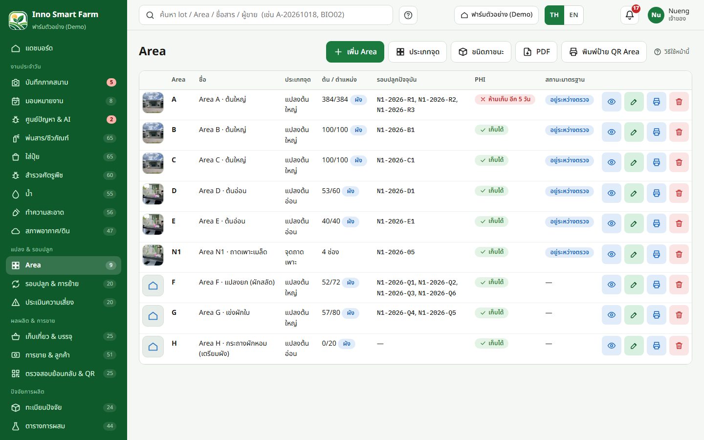704x440 pixels.
Task: Export the area list as PDF
Action: pyautogui.click(x=536, y=52)
